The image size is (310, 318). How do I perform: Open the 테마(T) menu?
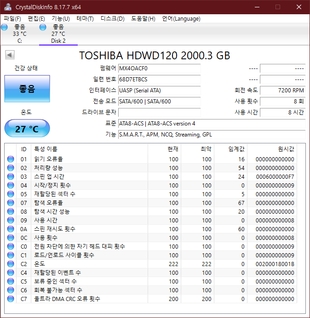coord(85,19)
